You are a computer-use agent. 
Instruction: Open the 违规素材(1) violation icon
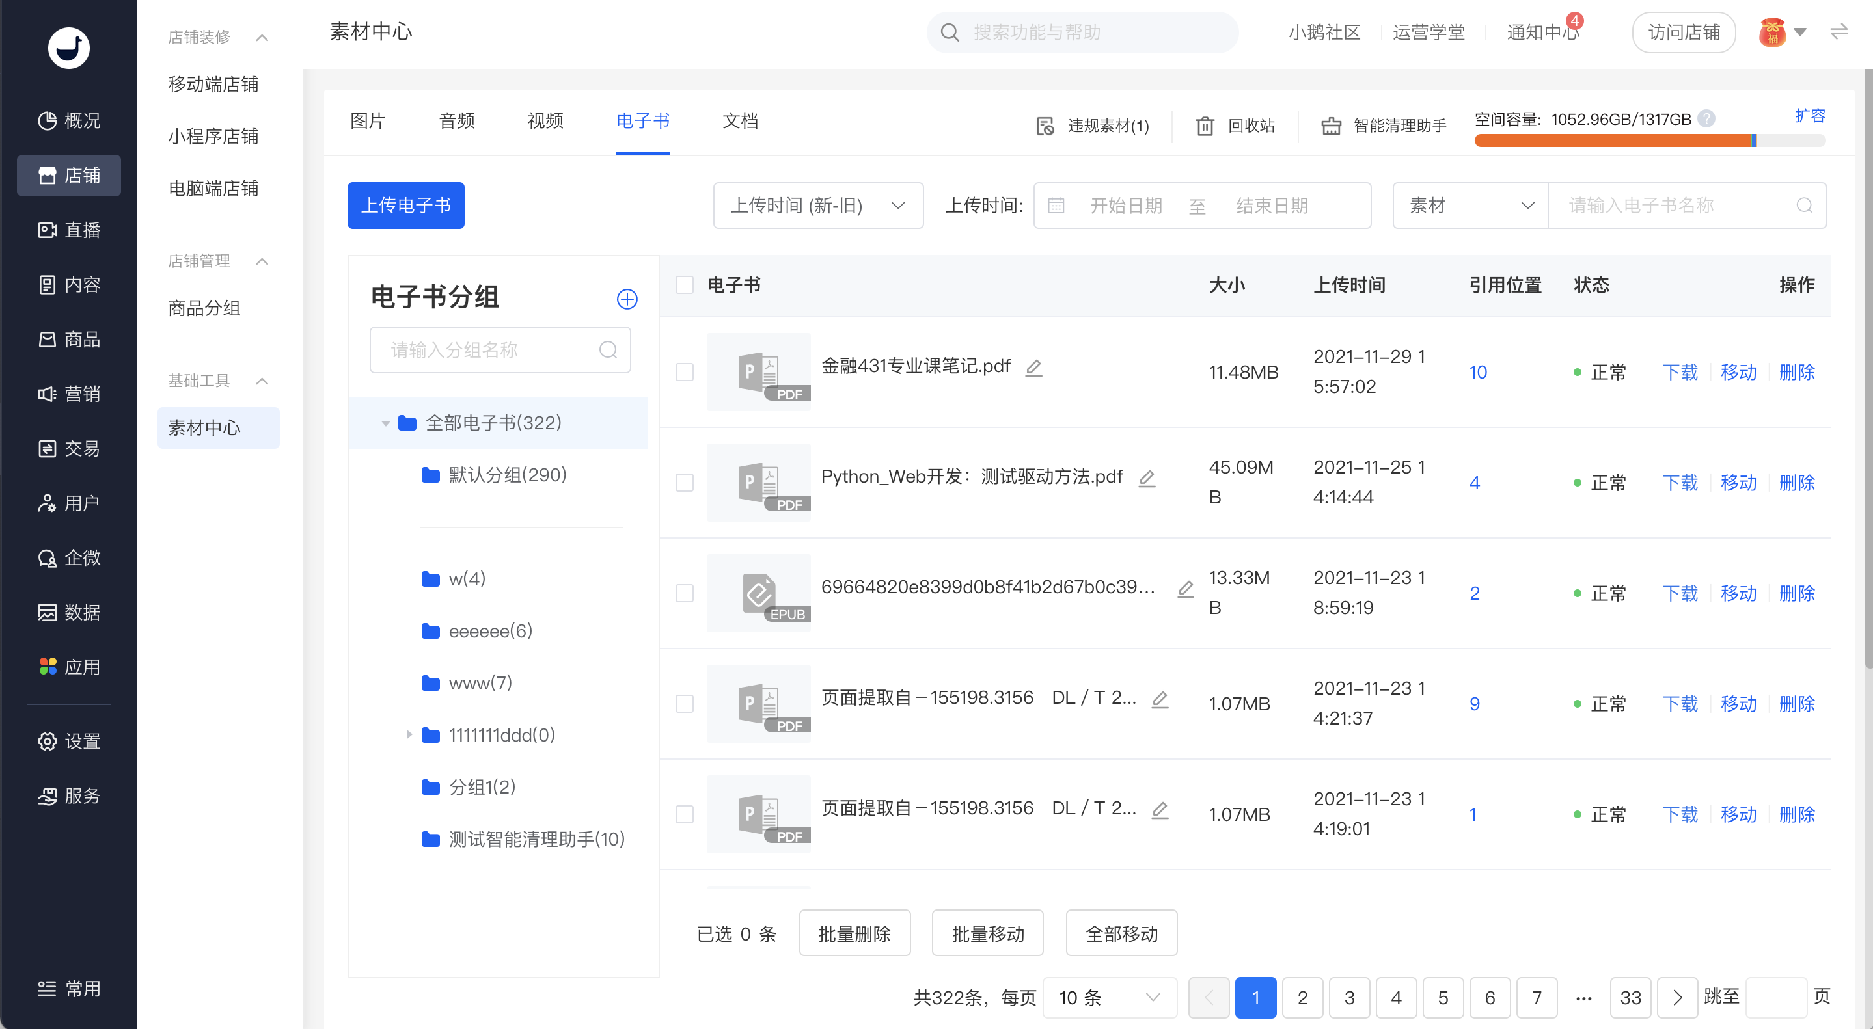pos(1045,126)
